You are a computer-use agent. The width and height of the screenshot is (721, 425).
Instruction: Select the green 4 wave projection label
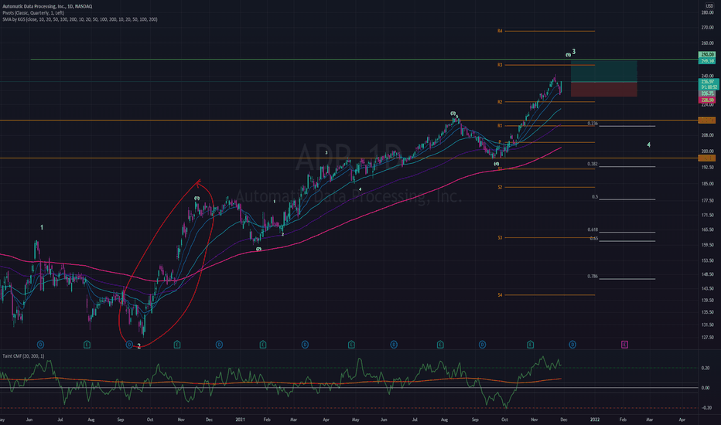click(649, 144)
